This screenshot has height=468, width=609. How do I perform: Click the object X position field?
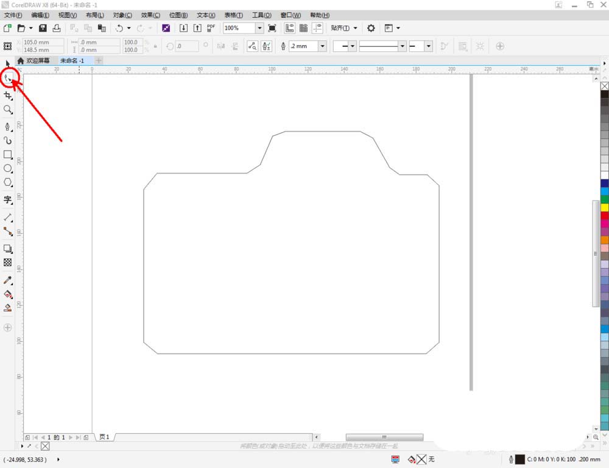click(43, 43)
